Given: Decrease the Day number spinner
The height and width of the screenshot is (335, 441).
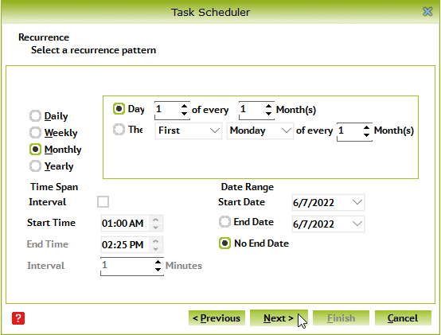Looking at the screenshot, I should (184, 113).
